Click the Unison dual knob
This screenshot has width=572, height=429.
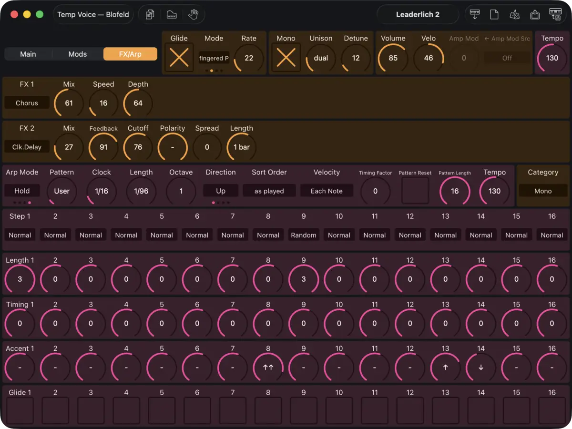click(321, 58)
